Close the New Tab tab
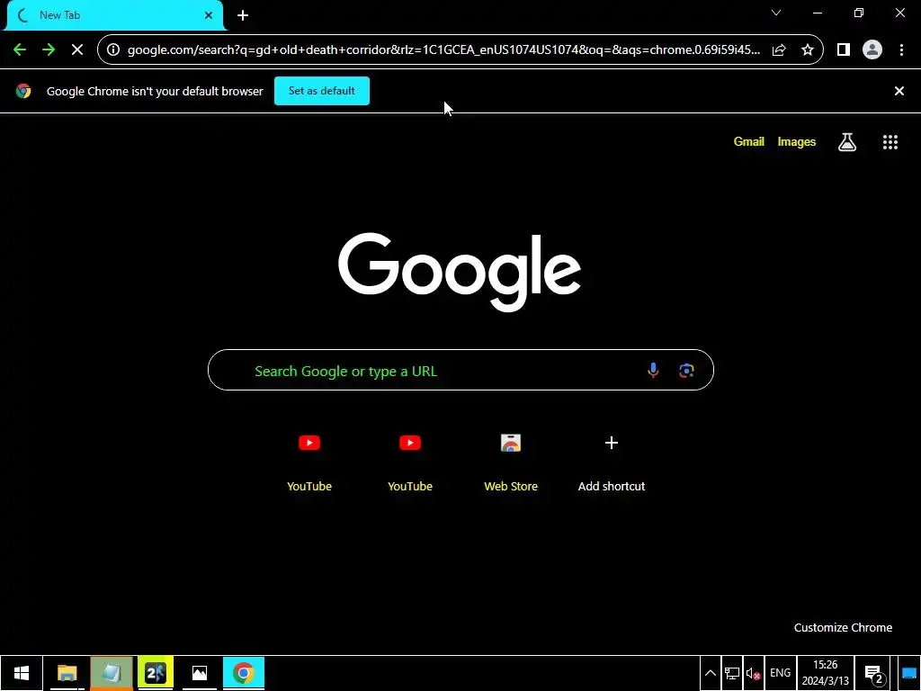Image resolution: width=921 pixels, height=691 pixels. click(x=209, y=16)
